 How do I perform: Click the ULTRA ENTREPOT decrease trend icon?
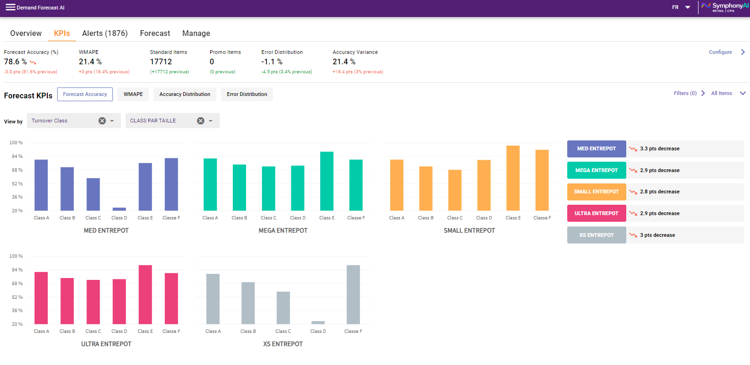click(x=633, y=214)
